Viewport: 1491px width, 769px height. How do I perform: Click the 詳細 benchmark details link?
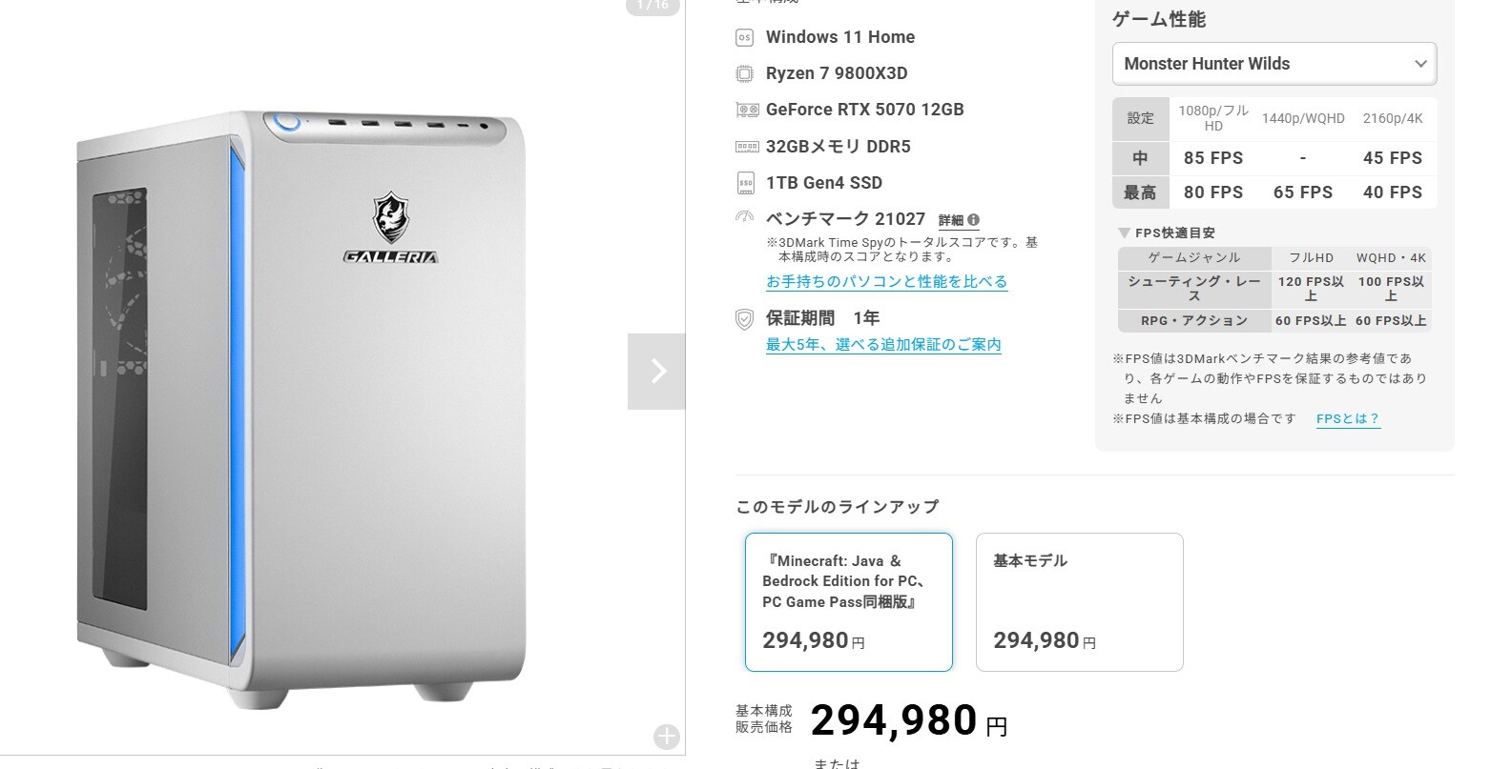pos(951,220)
